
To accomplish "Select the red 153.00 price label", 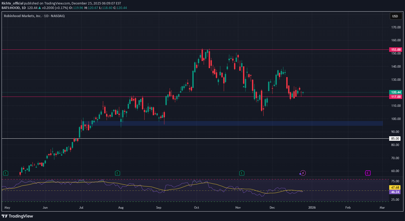I will (x=396, y=49).
